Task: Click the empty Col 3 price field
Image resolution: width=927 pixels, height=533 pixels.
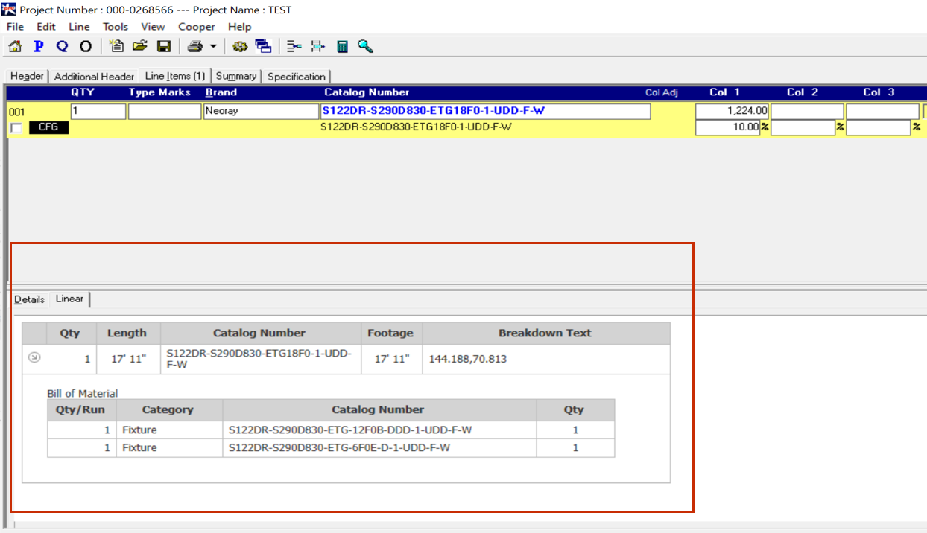Action: [882, 111]
